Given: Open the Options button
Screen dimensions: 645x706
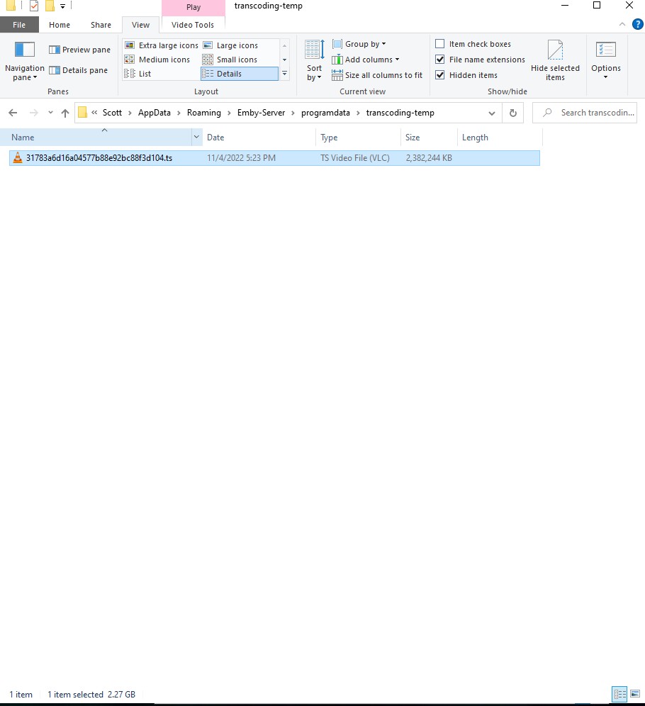Looking at the screenshot, I should pyautogui.click(x=606, y=61).
